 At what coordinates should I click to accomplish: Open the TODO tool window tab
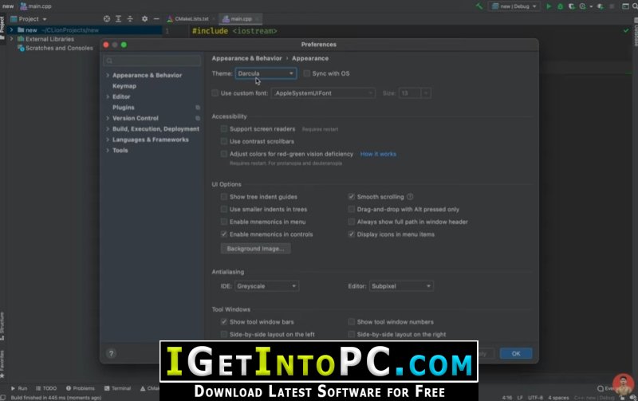click(x=46, y=388)
